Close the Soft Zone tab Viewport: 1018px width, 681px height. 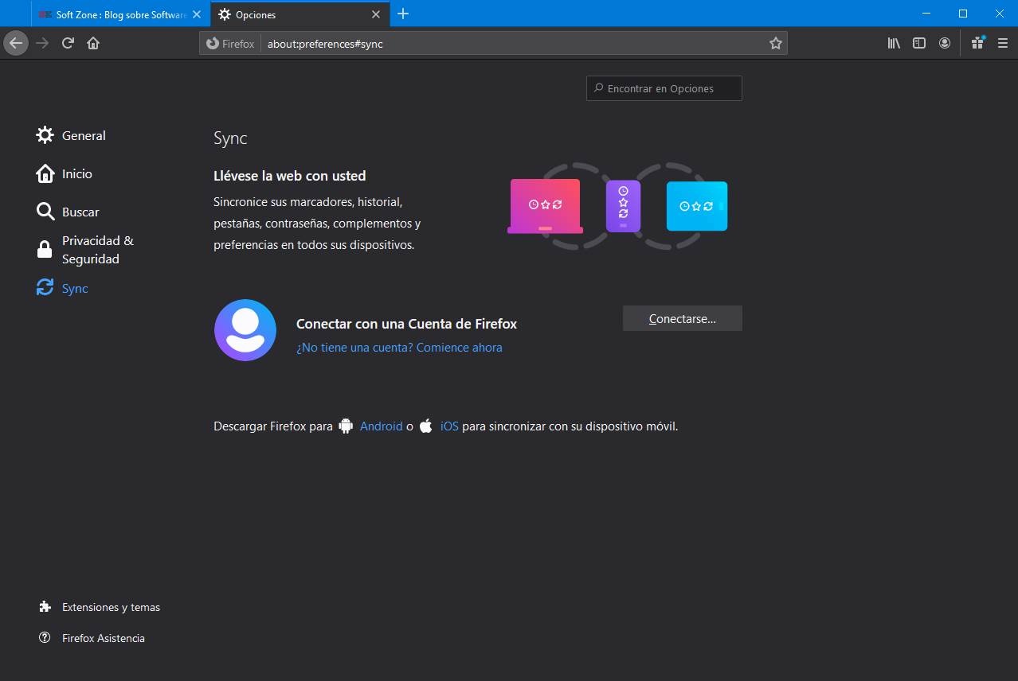click(x=197, y=14)
